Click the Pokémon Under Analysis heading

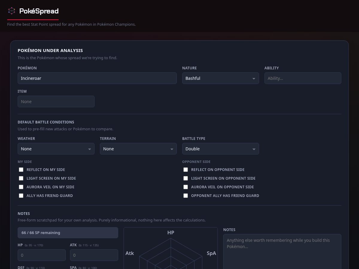pyautogui.click(x=50, y=51)
